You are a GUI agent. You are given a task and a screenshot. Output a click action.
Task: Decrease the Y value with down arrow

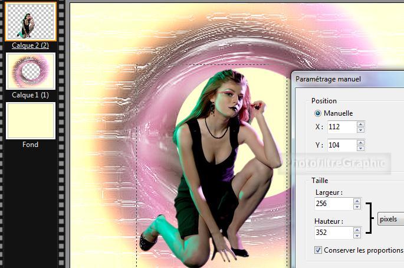pos(360,148)
